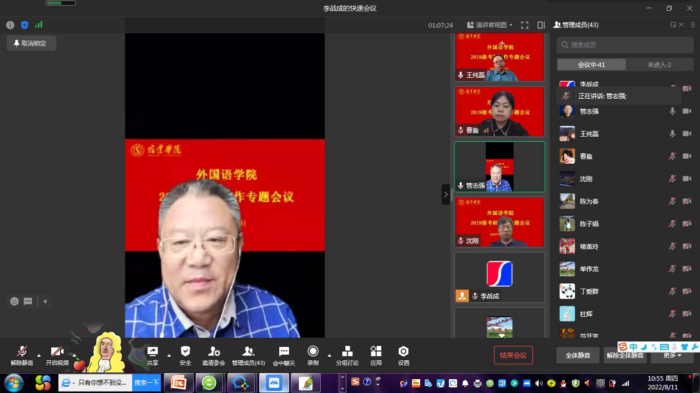This screenshot has height=393, width=700.
Task: Toggle 解除静音 microphone button
Action: pos(22,352)
